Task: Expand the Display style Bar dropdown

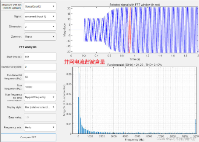Action: tap(40, 107)
